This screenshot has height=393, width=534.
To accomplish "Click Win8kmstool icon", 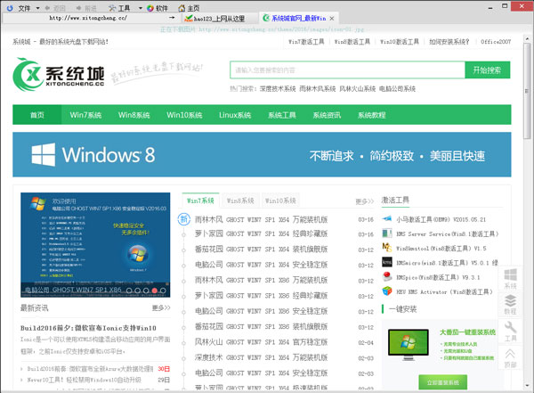I will (x=387, y=247).
